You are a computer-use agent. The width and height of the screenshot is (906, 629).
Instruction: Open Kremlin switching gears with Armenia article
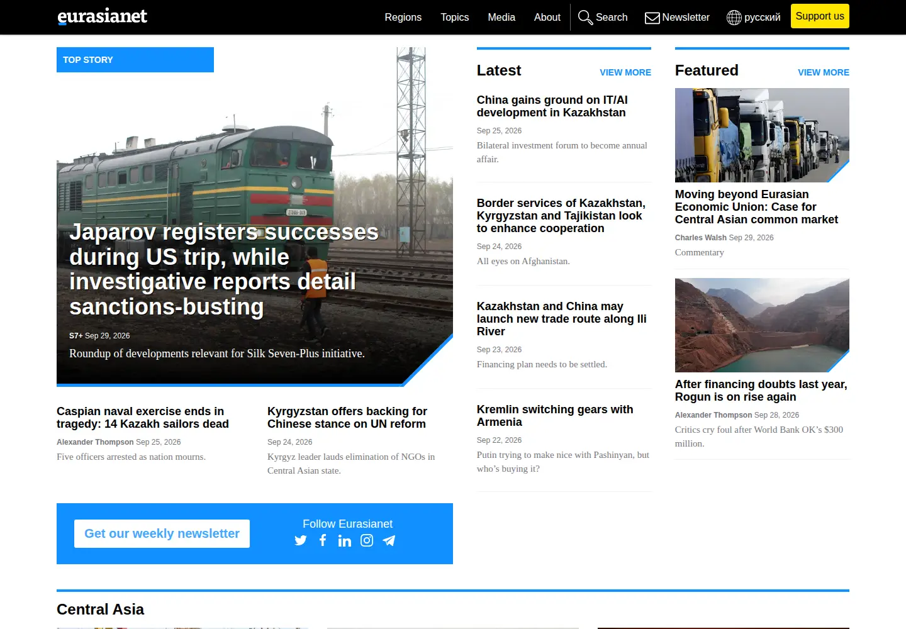click(555, 416)
